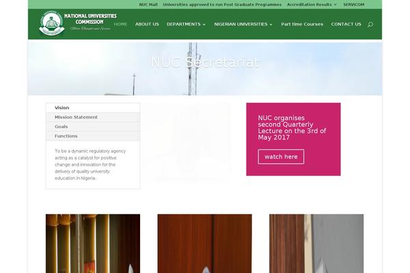Go to HOME menu item
410x273 pixels.
120,24
